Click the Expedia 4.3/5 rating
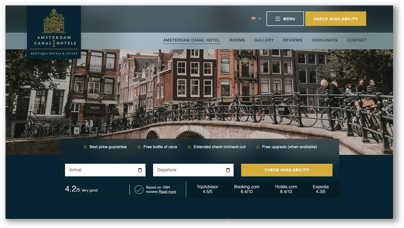Screen dimensions: 404x228 [x=320, y=189]
